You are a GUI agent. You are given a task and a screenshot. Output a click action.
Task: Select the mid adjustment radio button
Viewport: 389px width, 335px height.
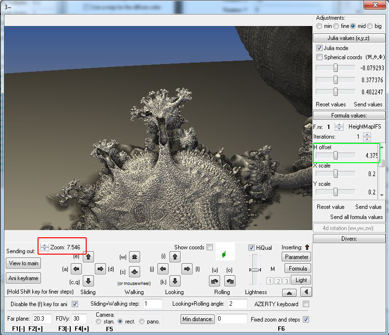[353, 26]
